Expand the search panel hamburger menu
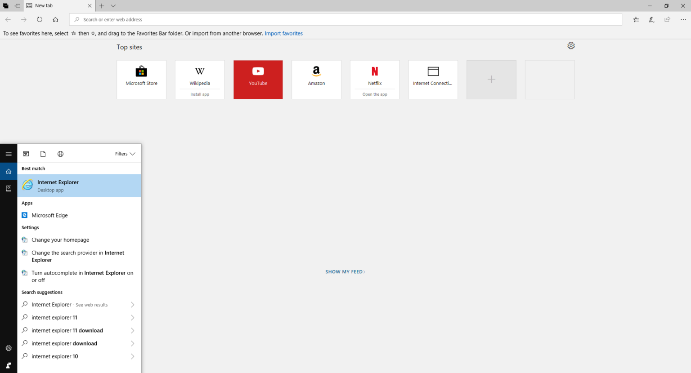 [x=9, y=154]
